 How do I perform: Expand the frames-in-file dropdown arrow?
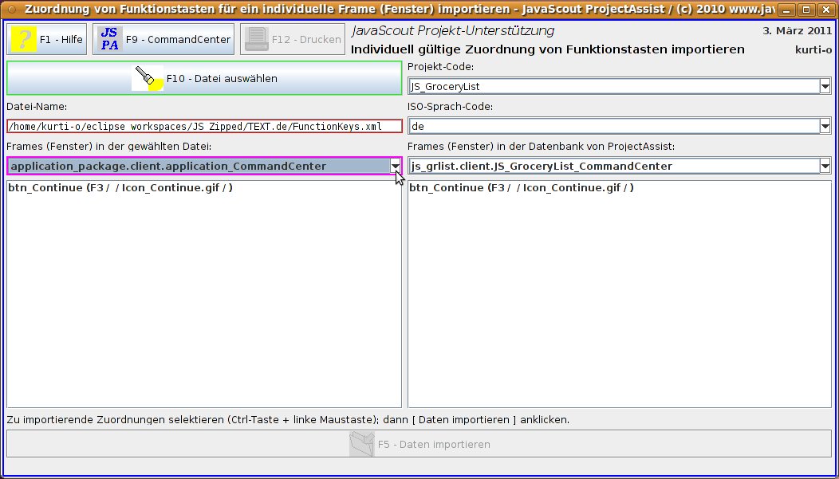(395, 166)
